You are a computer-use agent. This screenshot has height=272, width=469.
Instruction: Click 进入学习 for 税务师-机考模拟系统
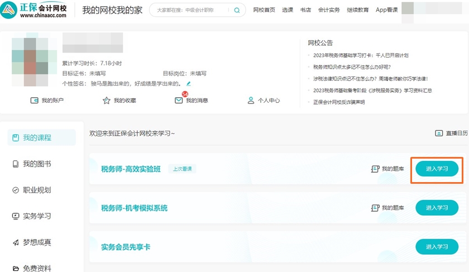(437, 208)
